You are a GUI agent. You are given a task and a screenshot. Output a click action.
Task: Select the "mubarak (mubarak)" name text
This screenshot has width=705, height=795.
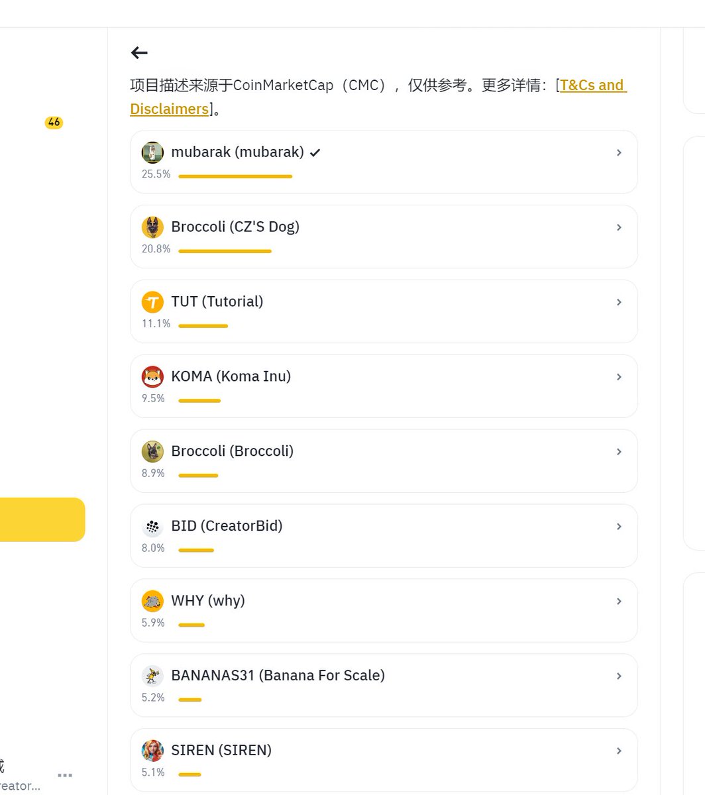pyautogui.click(x=237, y=152)
